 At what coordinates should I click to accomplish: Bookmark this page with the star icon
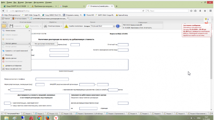[191, 11]
